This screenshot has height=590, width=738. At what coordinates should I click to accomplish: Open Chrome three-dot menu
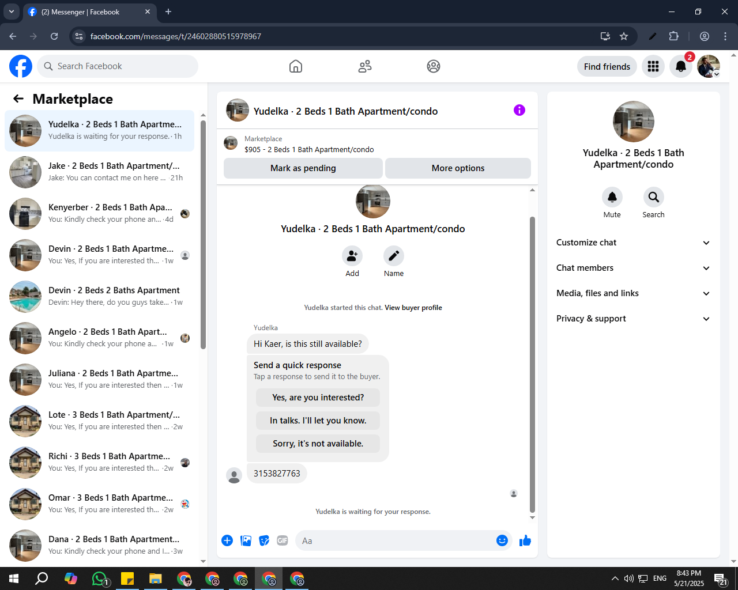coord(725,36)
